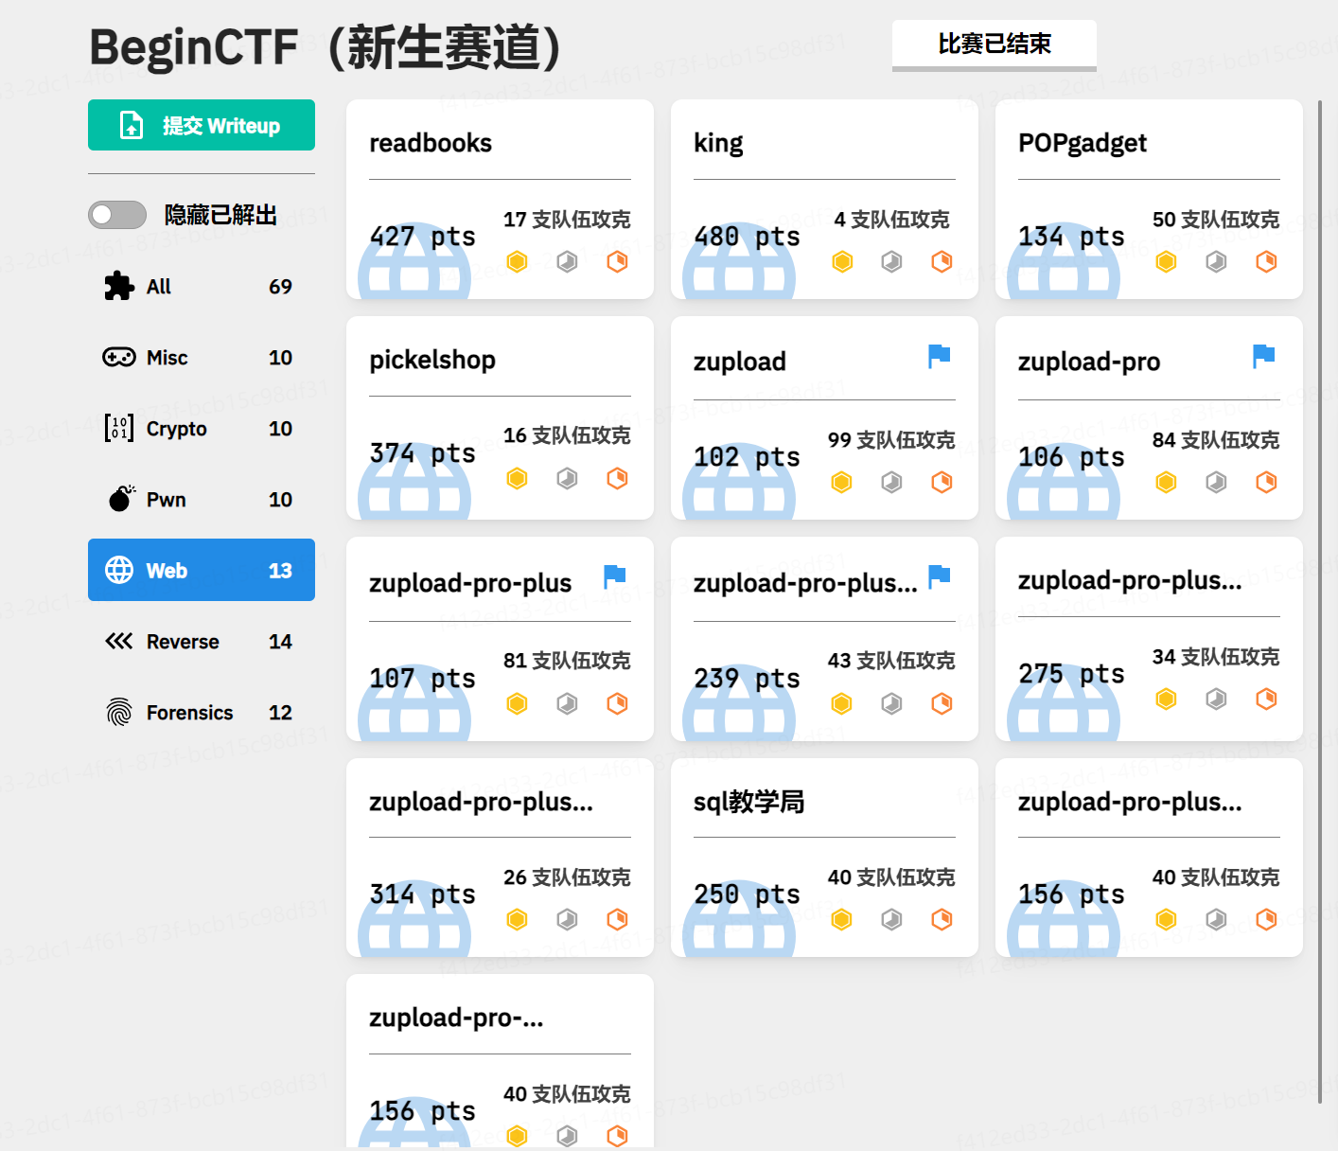Click the orange third-blood badge on readbooks
Screen dimensions: 1338x1151
617,261
